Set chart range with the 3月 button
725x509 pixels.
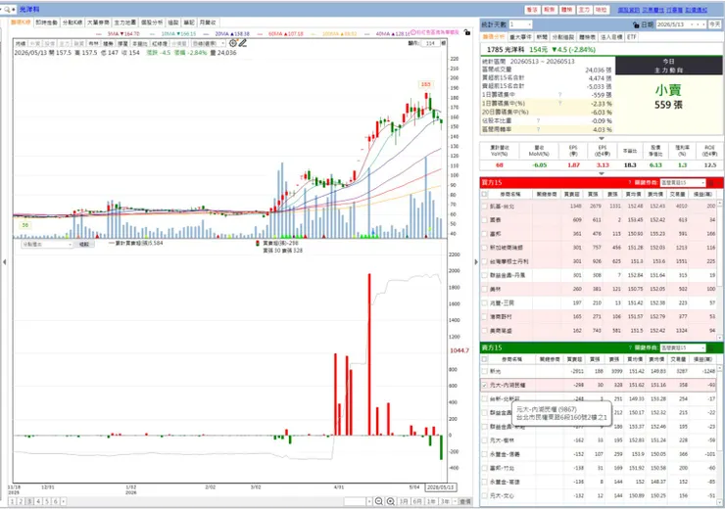tap(404, 501)
